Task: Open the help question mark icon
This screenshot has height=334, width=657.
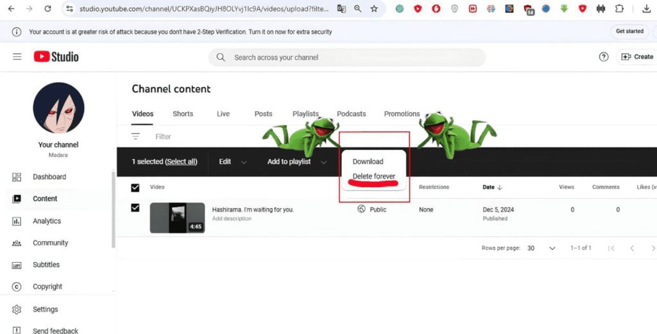Action: (x=603, y=57)
